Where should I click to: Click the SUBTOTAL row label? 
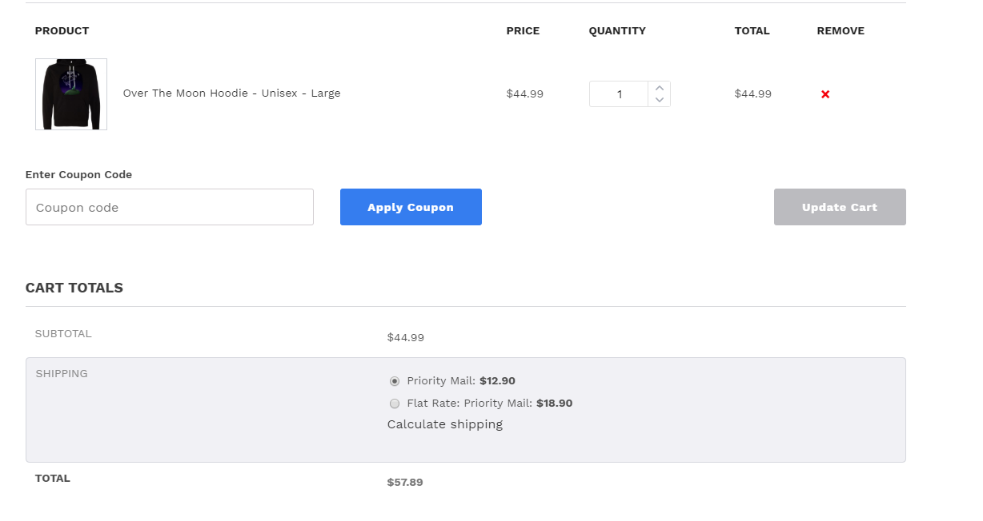pyautogui.click(x=63, y=333)
